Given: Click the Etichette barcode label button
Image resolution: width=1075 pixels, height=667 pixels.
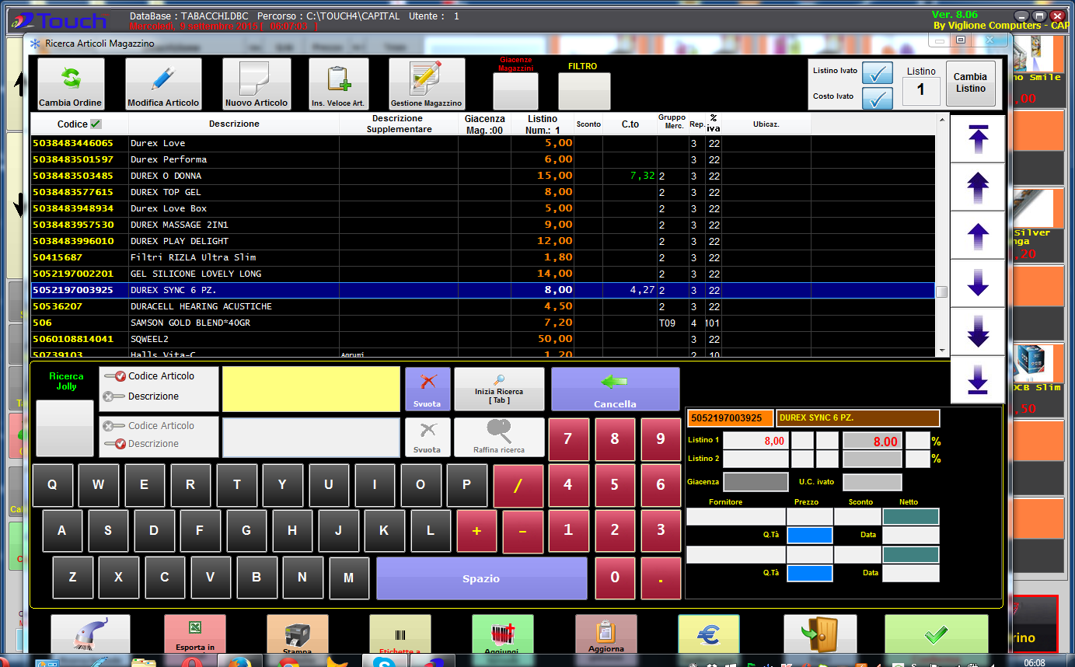Looking at the screenshot, I should click(400, 634).
